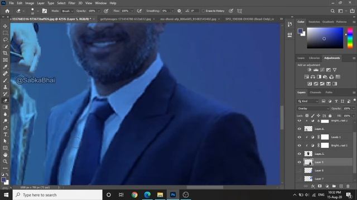This screenshot has height=200, width=357.
Task: Open the search icon in options bar
Action: click(x=332, y=11)
